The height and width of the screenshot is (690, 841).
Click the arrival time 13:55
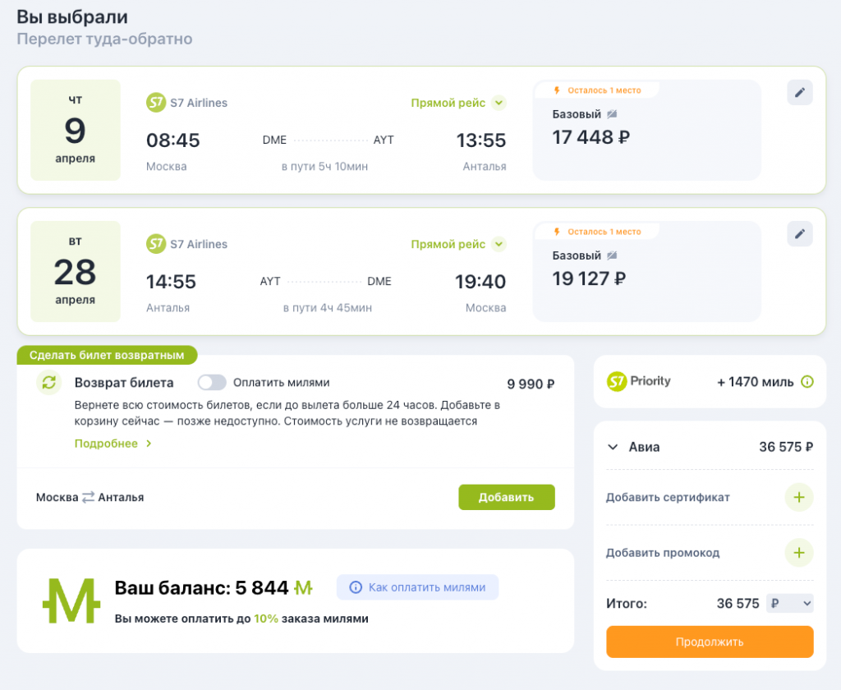pos(481,140)
